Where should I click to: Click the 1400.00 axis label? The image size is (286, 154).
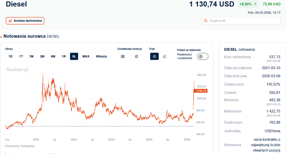click(201, 75)
